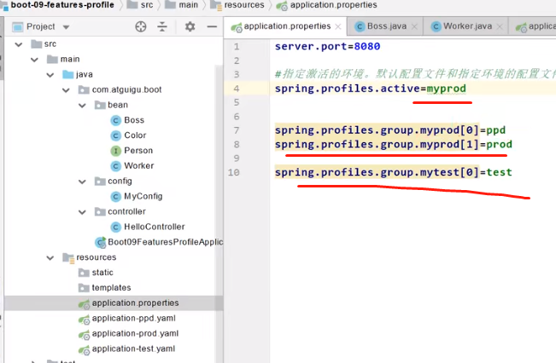Switch to the application.properties editor tab
Viewport: 556px width, 363px height.
[287, 26]
